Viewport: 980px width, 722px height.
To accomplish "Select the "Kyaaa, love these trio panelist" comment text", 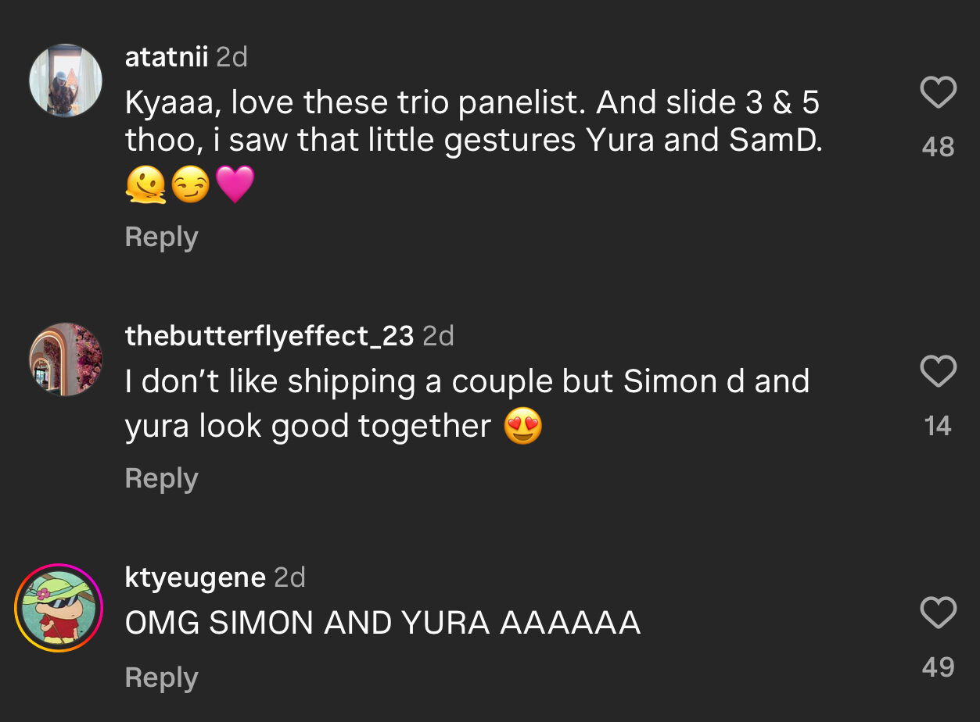I will coord(472,122).
